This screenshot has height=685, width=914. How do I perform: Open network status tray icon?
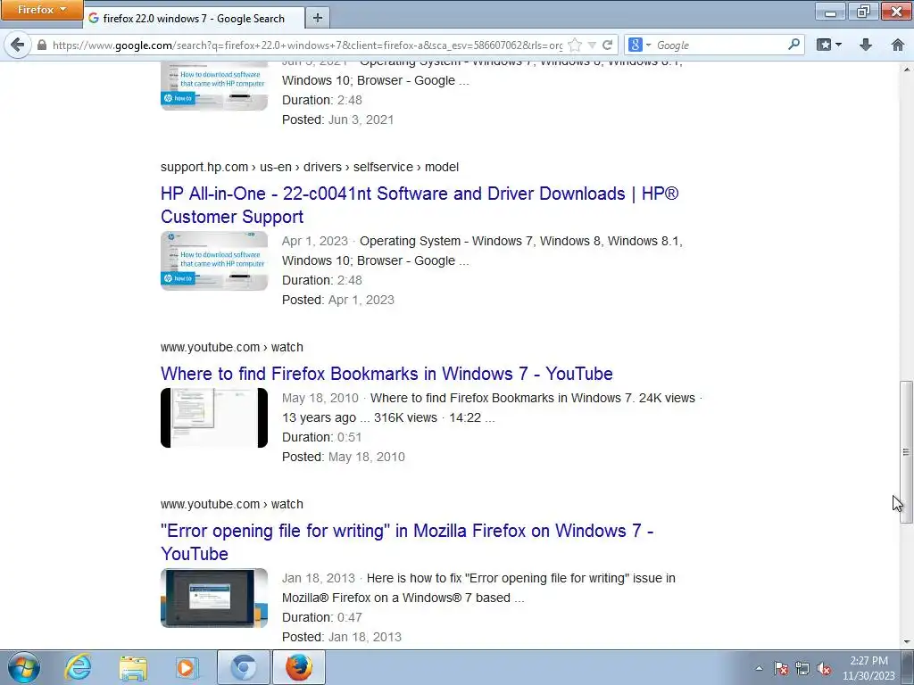(802, 668)
